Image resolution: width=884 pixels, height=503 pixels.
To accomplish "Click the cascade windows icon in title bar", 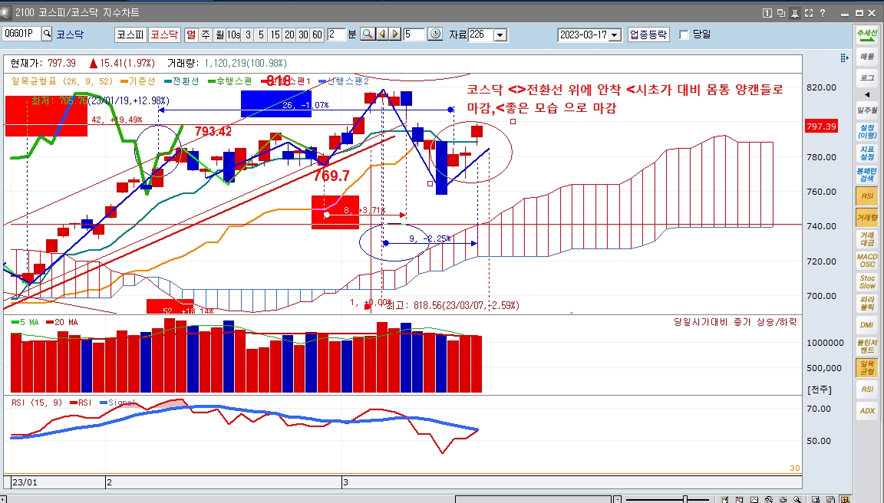I will [781, 13].
